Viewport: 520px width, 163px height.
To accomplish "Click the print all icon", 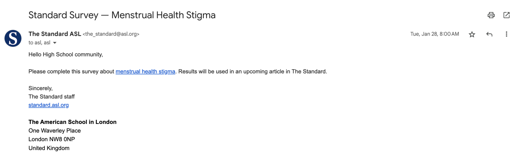I will (x=491, y=15).
